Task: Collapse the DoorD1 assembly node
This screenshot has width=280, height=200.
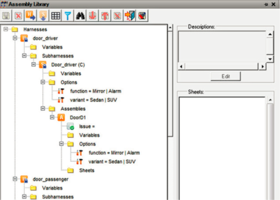Action: (52, 118)
